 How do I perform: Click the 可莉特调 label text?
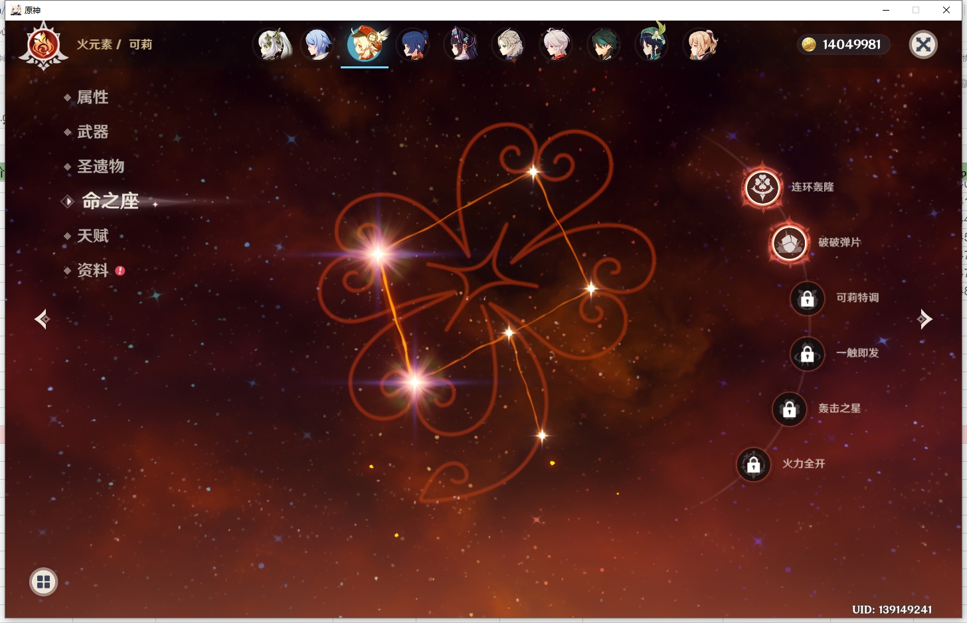(857, 298)
